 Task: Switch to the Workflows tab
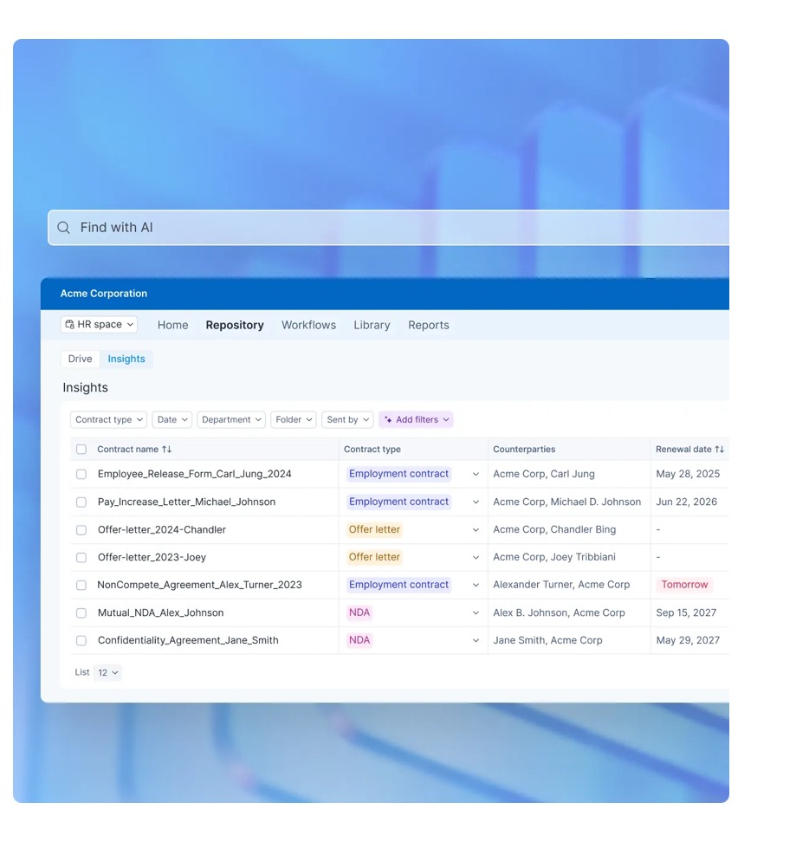(308, 325)
